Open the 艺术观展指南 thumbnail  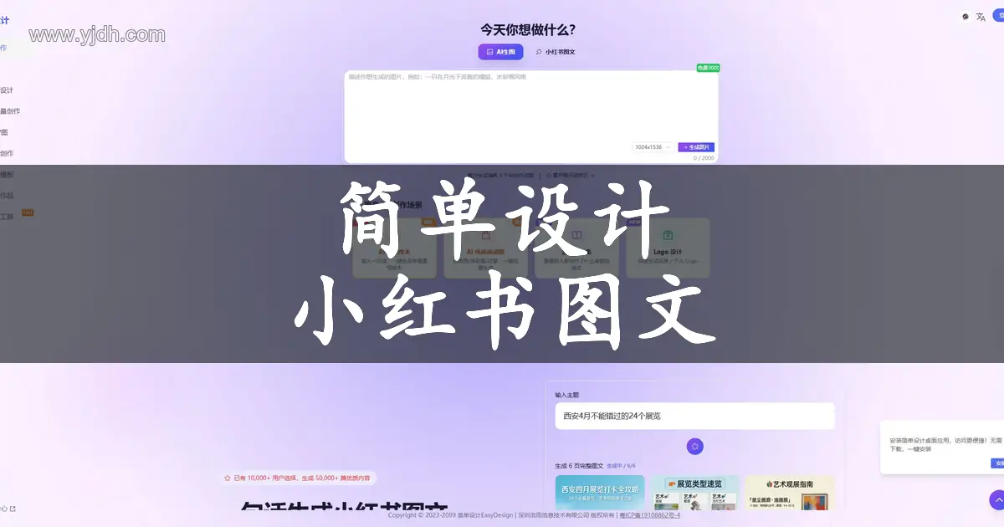[790, 493]
